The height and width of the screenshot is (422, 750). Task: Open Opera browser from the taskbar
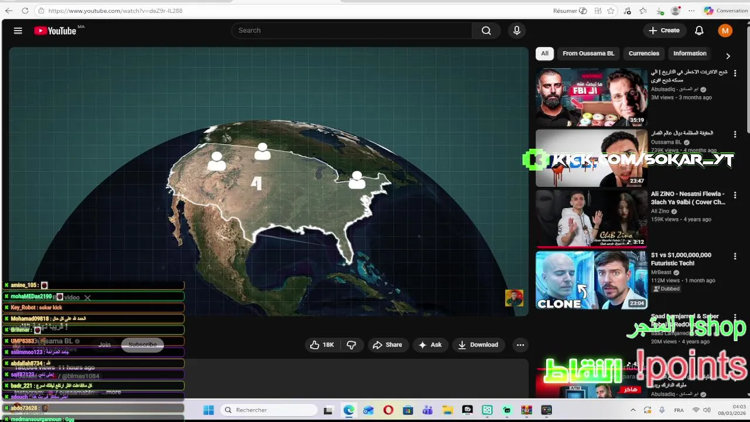(388, 410)
